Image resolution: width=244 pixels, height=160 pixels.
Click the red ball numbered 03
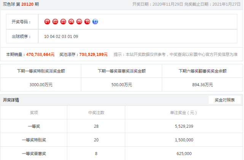(x=63, y=22)
